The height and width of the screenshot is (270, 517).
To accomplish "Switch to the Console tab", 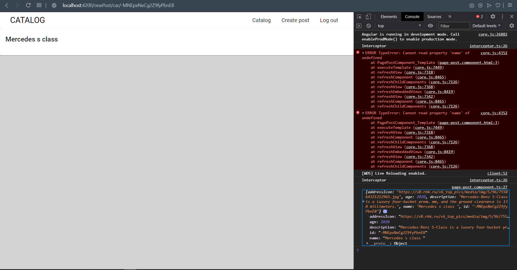I will 412,16.
